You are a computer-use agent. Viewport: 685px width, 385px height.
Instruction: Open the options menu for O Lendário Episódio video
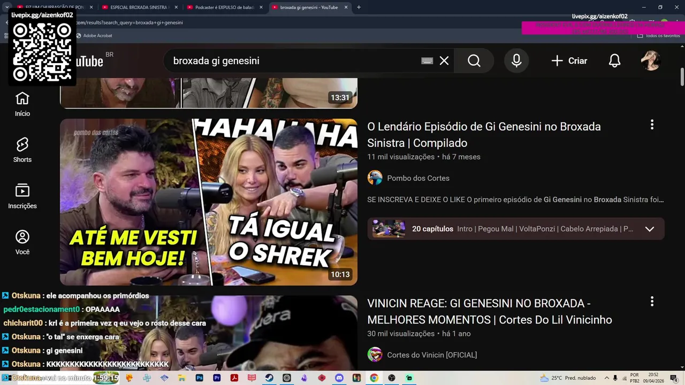(652, 125)
